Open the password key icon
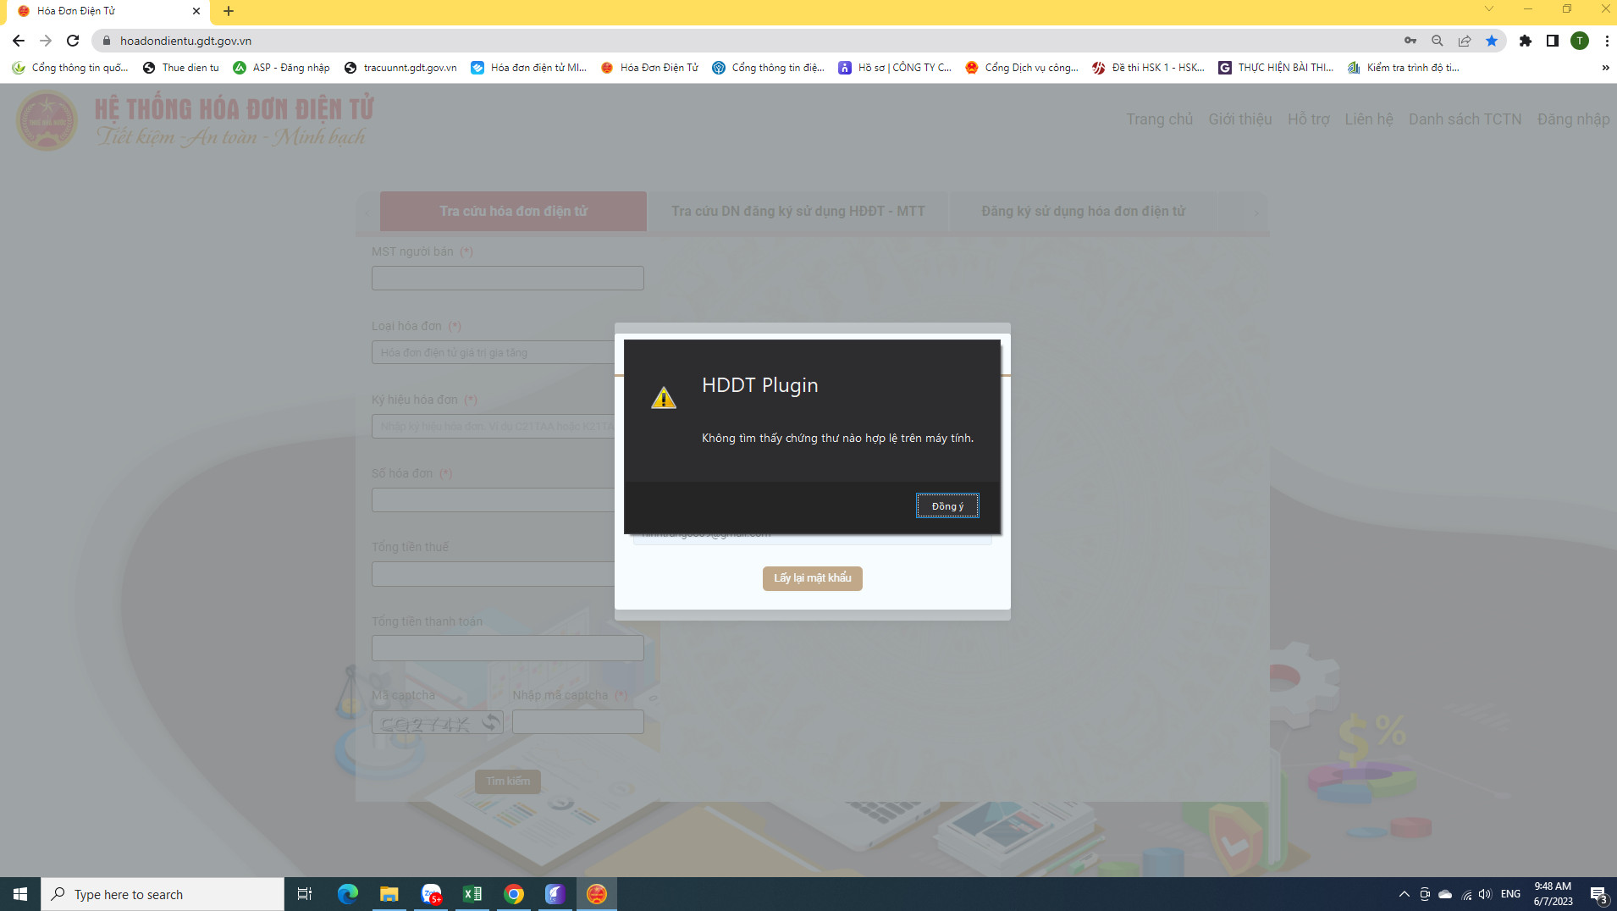Viewport: 1617px width, 911px height. 1410,41
